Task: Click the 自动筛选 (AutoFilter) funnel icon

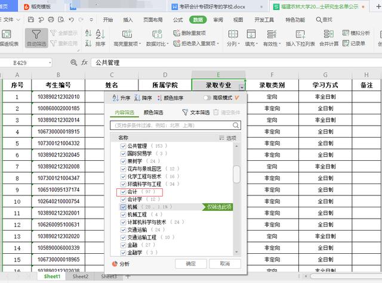Action: point(37,35)
